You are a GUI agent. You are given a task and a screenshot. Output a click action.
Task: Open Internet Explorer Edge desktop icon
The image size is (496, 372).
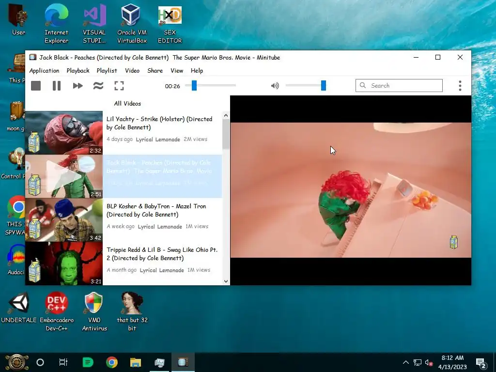pos(56,23)
